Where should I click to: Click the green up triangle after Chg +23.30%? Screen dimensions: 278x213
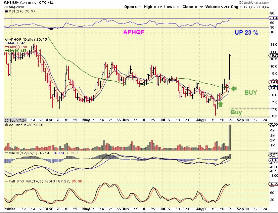(268, 7)
